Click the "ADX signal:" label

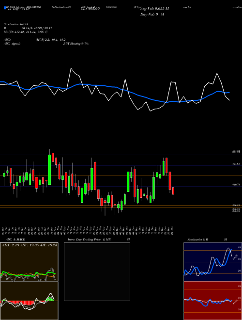[12, 44]
